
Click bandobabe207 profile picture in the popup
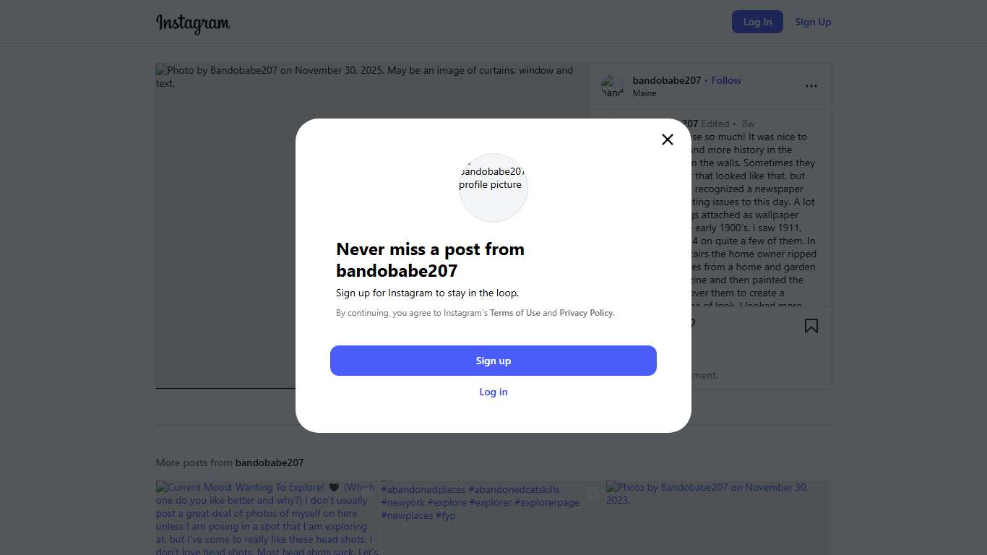point(493,188)
